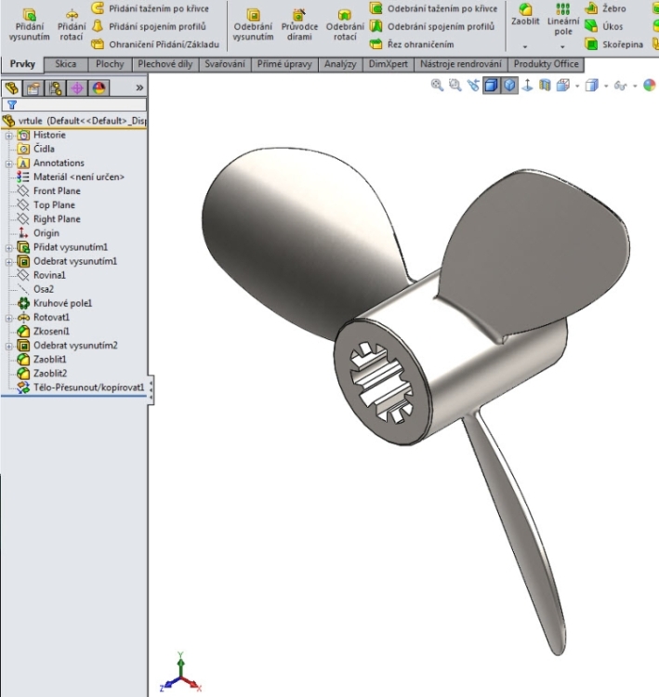Viewport: 659px width, 697px height.
Task: Toggle shaded with edges display style
Action: pyautogui.click(x=492, y=85)
